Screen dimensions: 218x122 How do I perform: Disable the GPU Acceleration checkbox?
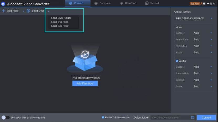coord(103,118)
